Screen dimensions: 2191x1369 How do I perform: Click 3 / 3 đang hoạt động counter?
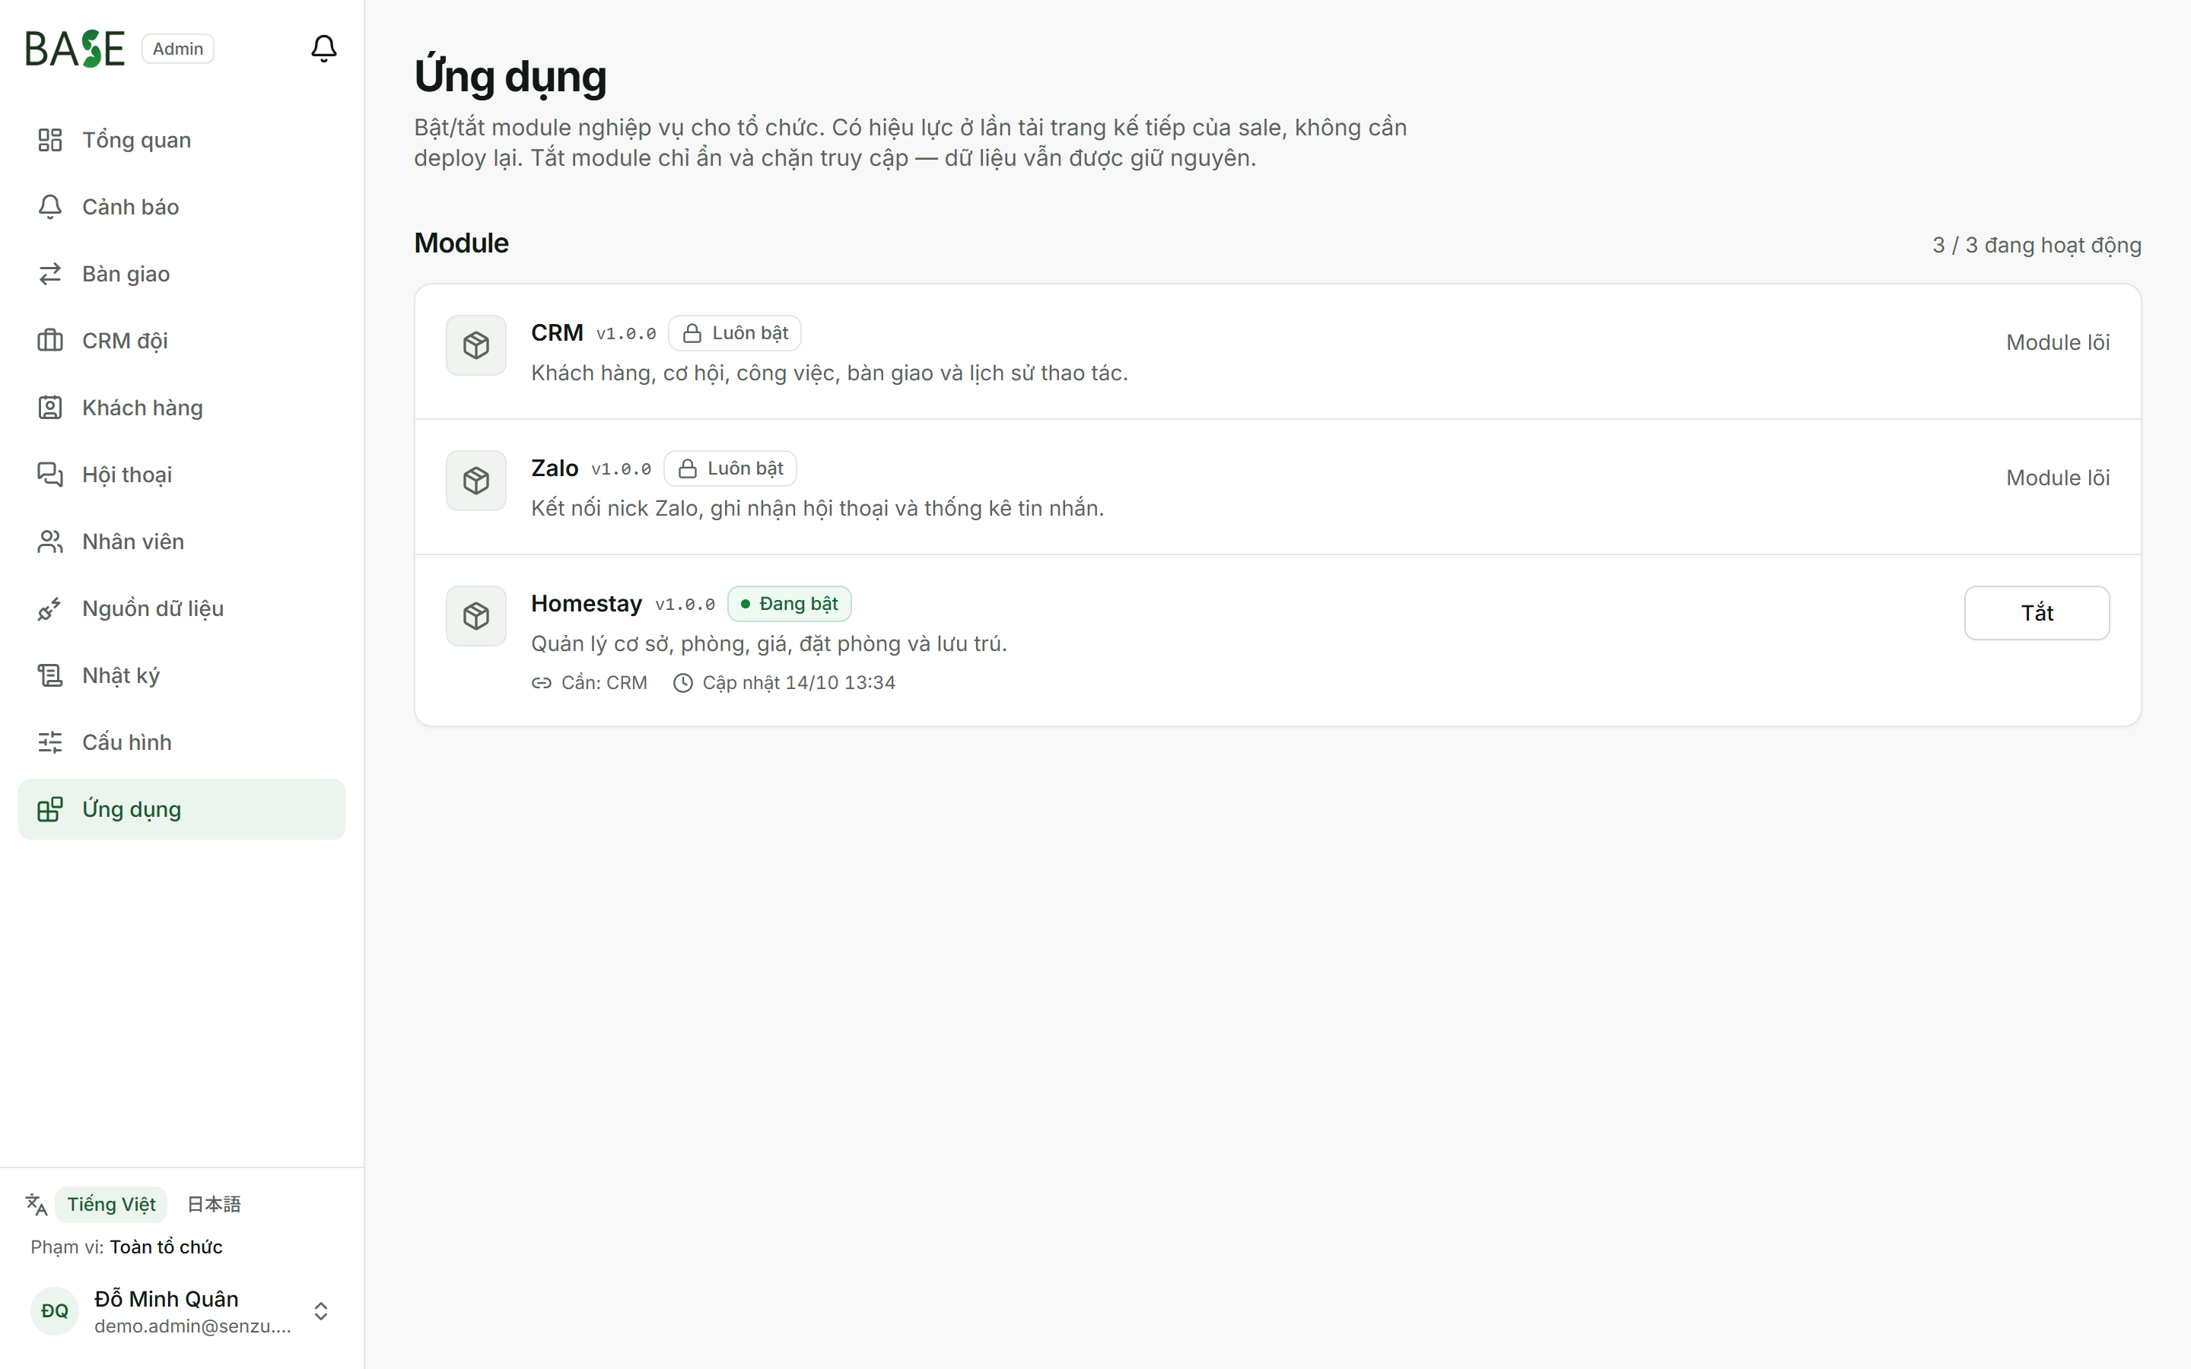click(2036, 246)
